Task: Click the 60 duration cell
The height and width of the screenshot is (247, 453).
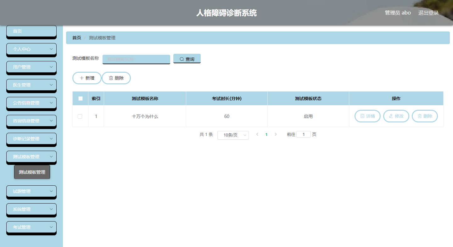Action: [x=227, y=116]
